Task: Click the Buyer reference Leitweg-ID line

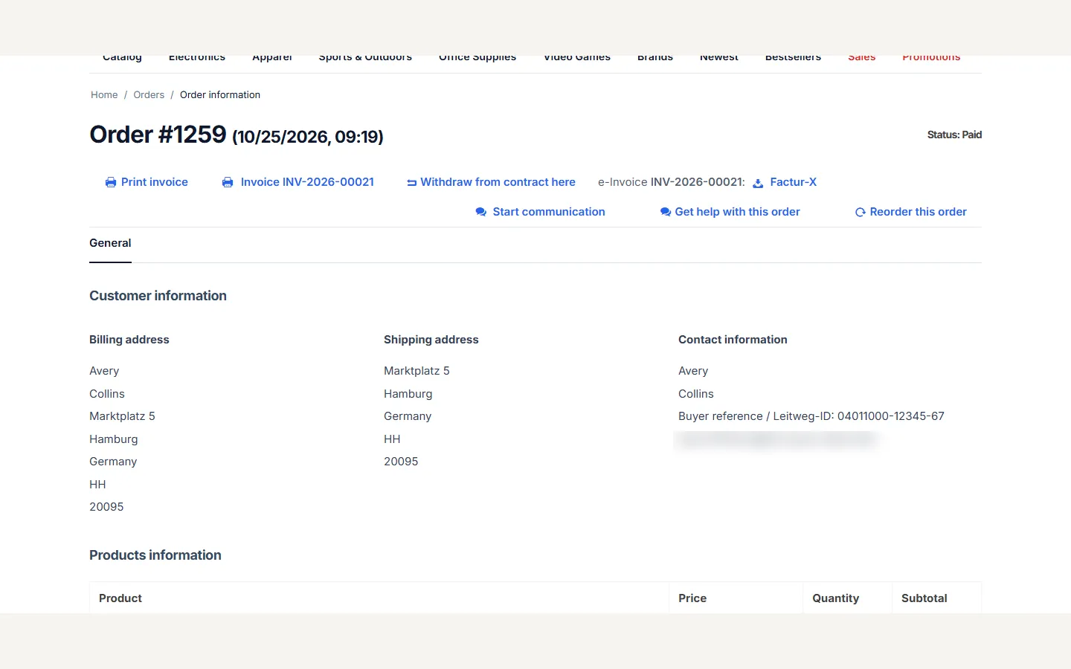Action: click(811, 416)
